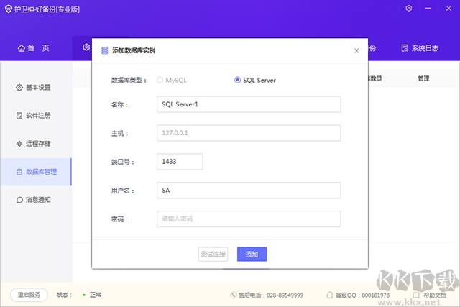Open 数据库管理 in the sidebar
This screenshot has height=307, width=460.
36,172
